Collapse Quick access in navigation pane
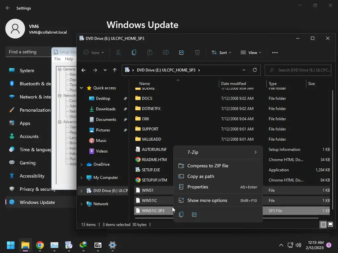 pos(82,88)
